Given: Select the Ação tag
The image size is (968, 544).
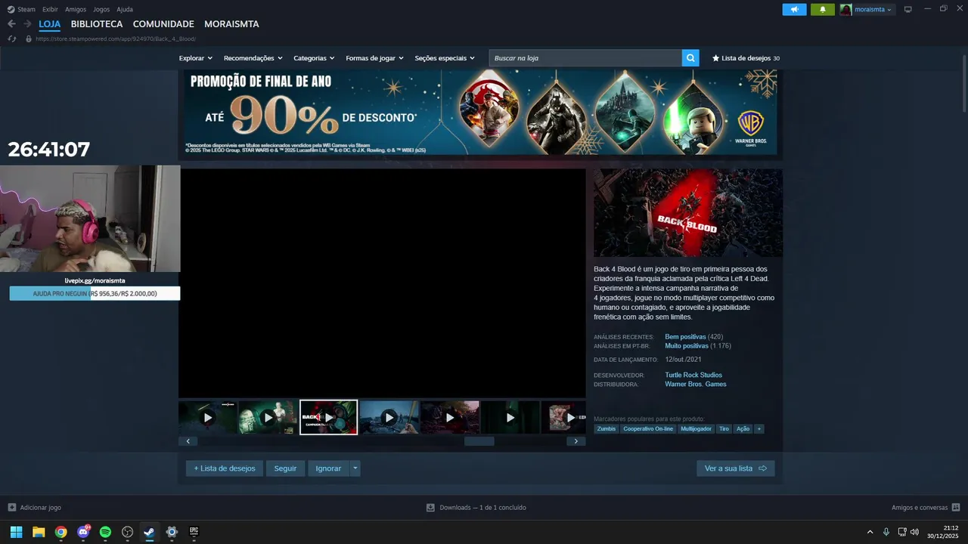Looking at the screenshot, I should (743, 428).
